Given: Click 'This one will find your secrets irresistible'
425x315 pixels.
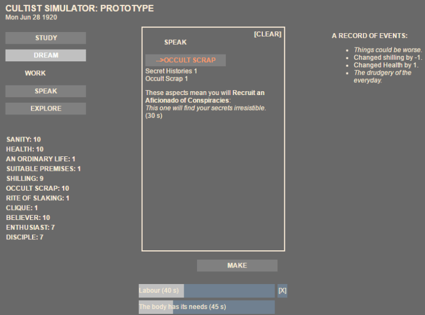Looking at the screenshot, I should [205, 108].
